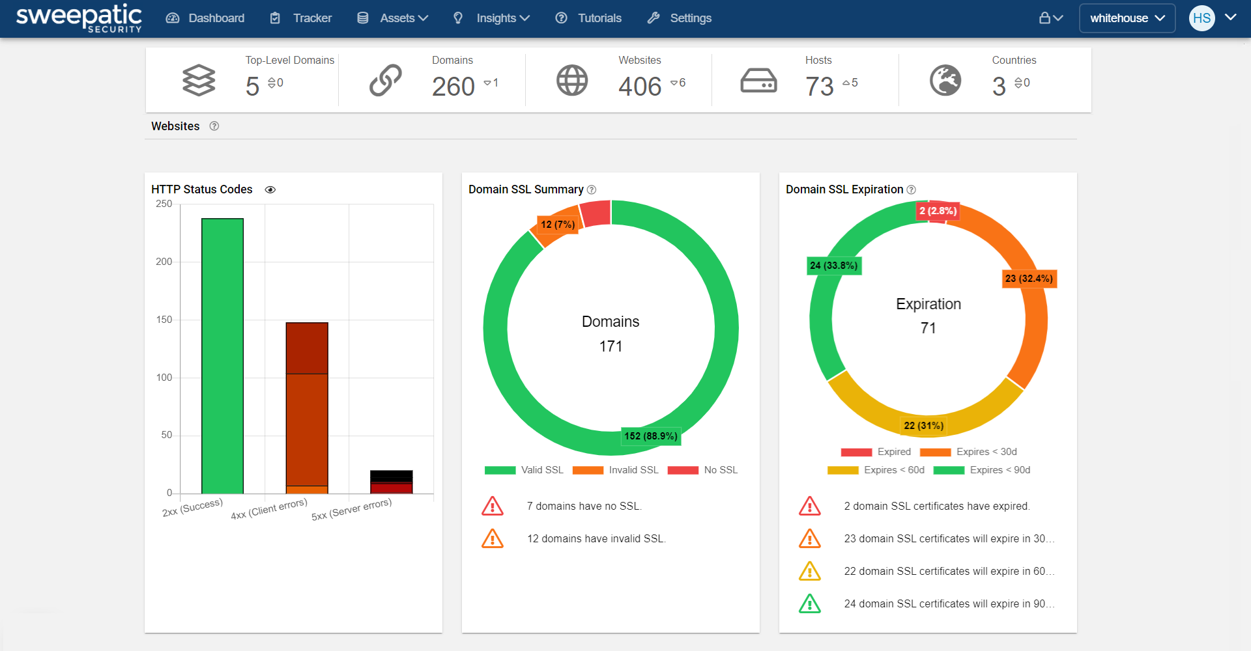Click the '7 domains have no SSL' alert
Viewport: 1251px width, 651px height.
pyautogui.click(x=584, y=506)
